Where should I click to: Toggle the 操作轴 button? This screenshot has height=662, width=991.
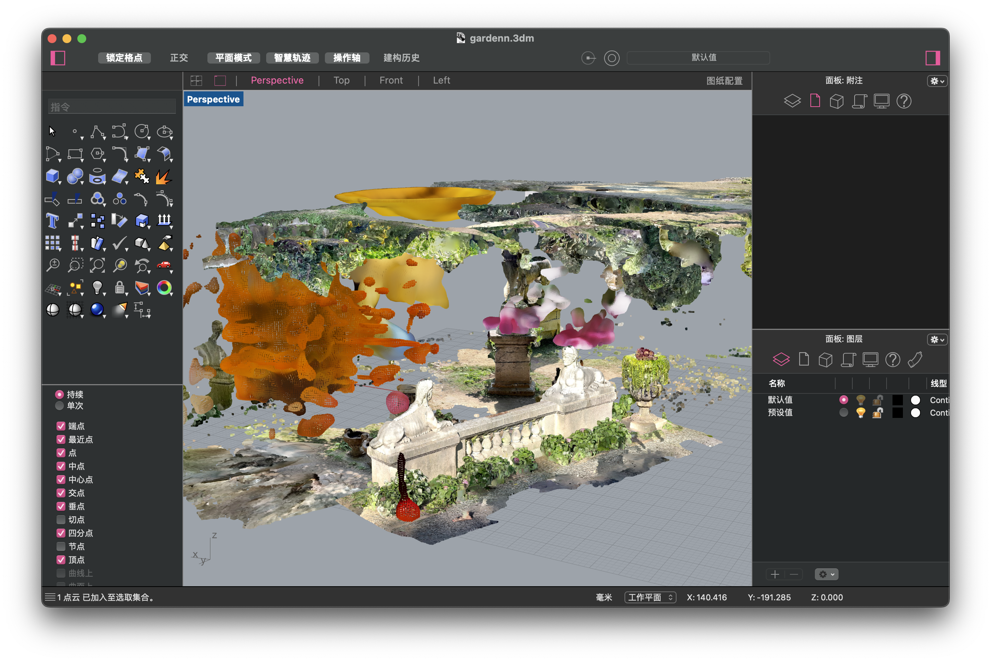tap(347, 58)
